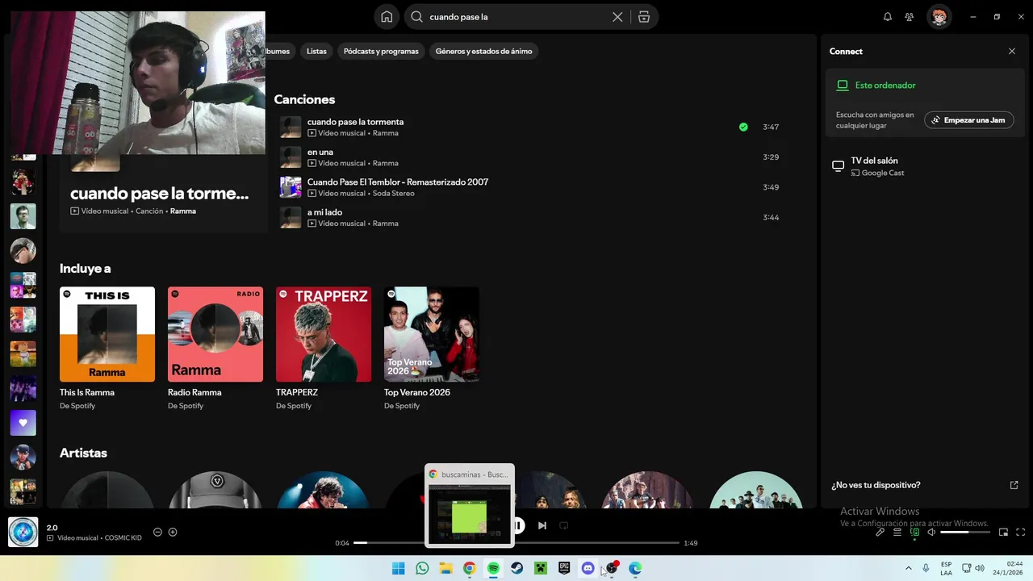
Task: Open File Explorer from the taskbar
Action: pyautogui.click(x=445, y=568)
